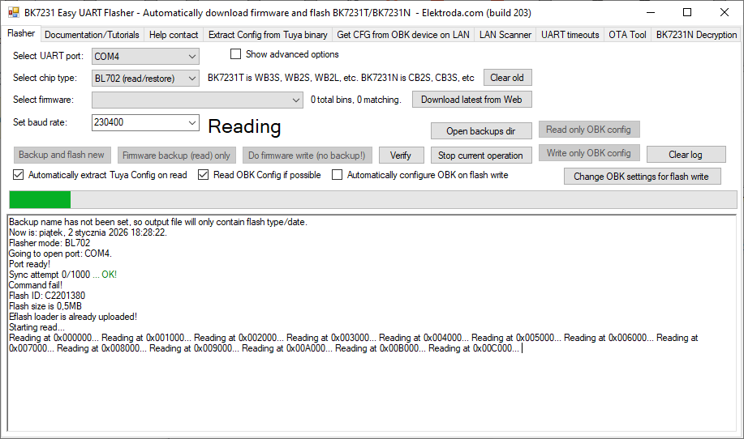744x439 pixels.
Task: Click the Clear old button
Action: (507, 78)
